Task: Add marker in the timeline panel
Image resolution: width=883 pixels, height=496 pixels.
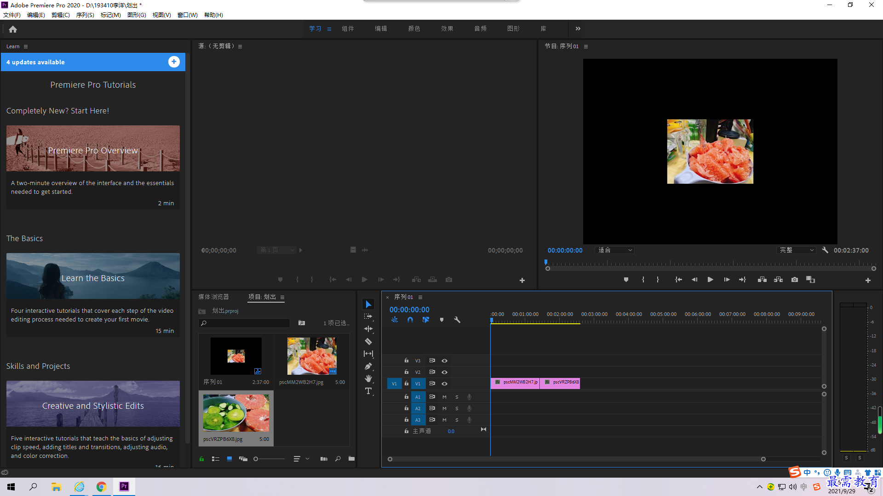Action: point(441,320)
